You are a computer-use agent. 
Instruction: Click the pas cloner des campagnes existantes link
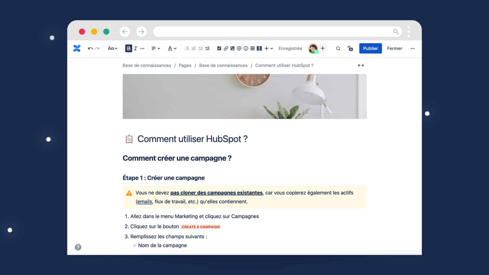[x=216, y=193]
